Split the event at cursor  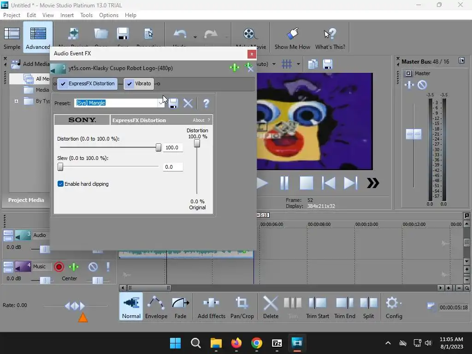368,307
